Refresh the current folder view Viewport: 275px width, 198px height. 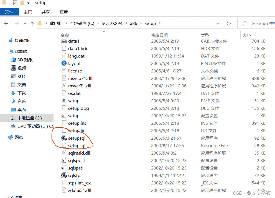tap(228, 23)
